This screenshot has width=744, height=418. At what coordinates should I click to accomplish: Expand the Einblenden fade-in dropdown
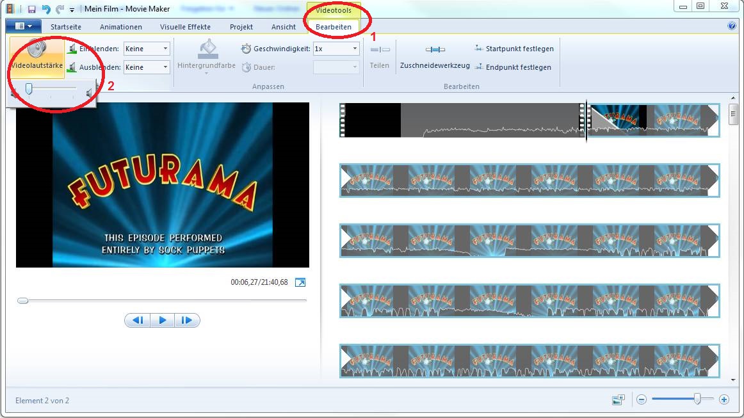coord(165,49)
